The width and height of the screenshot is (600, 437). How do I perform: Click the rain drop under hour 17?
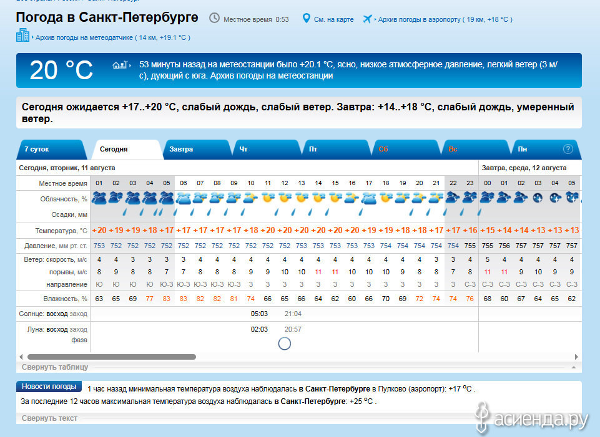360,211
